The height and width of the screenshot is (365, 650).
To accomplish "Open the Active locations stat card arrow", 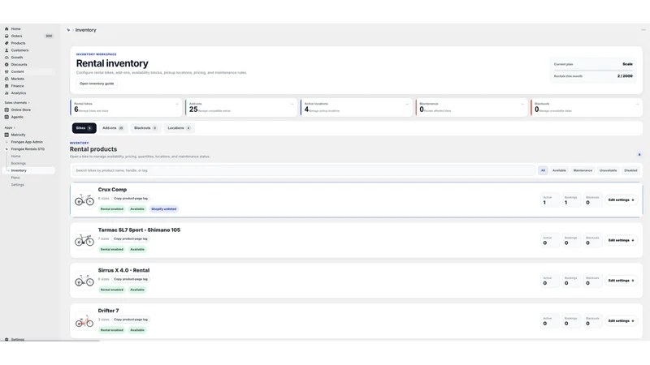I will [x=407, y=104].
